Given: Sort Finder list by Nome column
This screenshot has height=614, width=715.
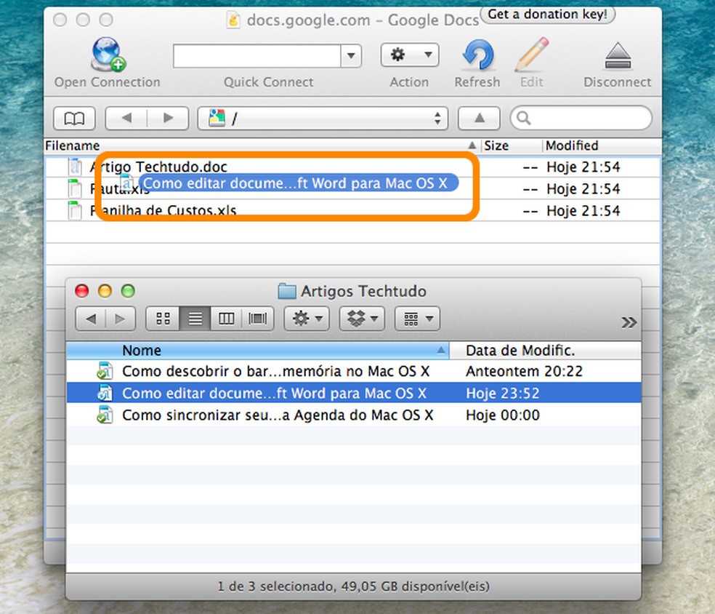Looking at the screenshot, I should [258, 351].
